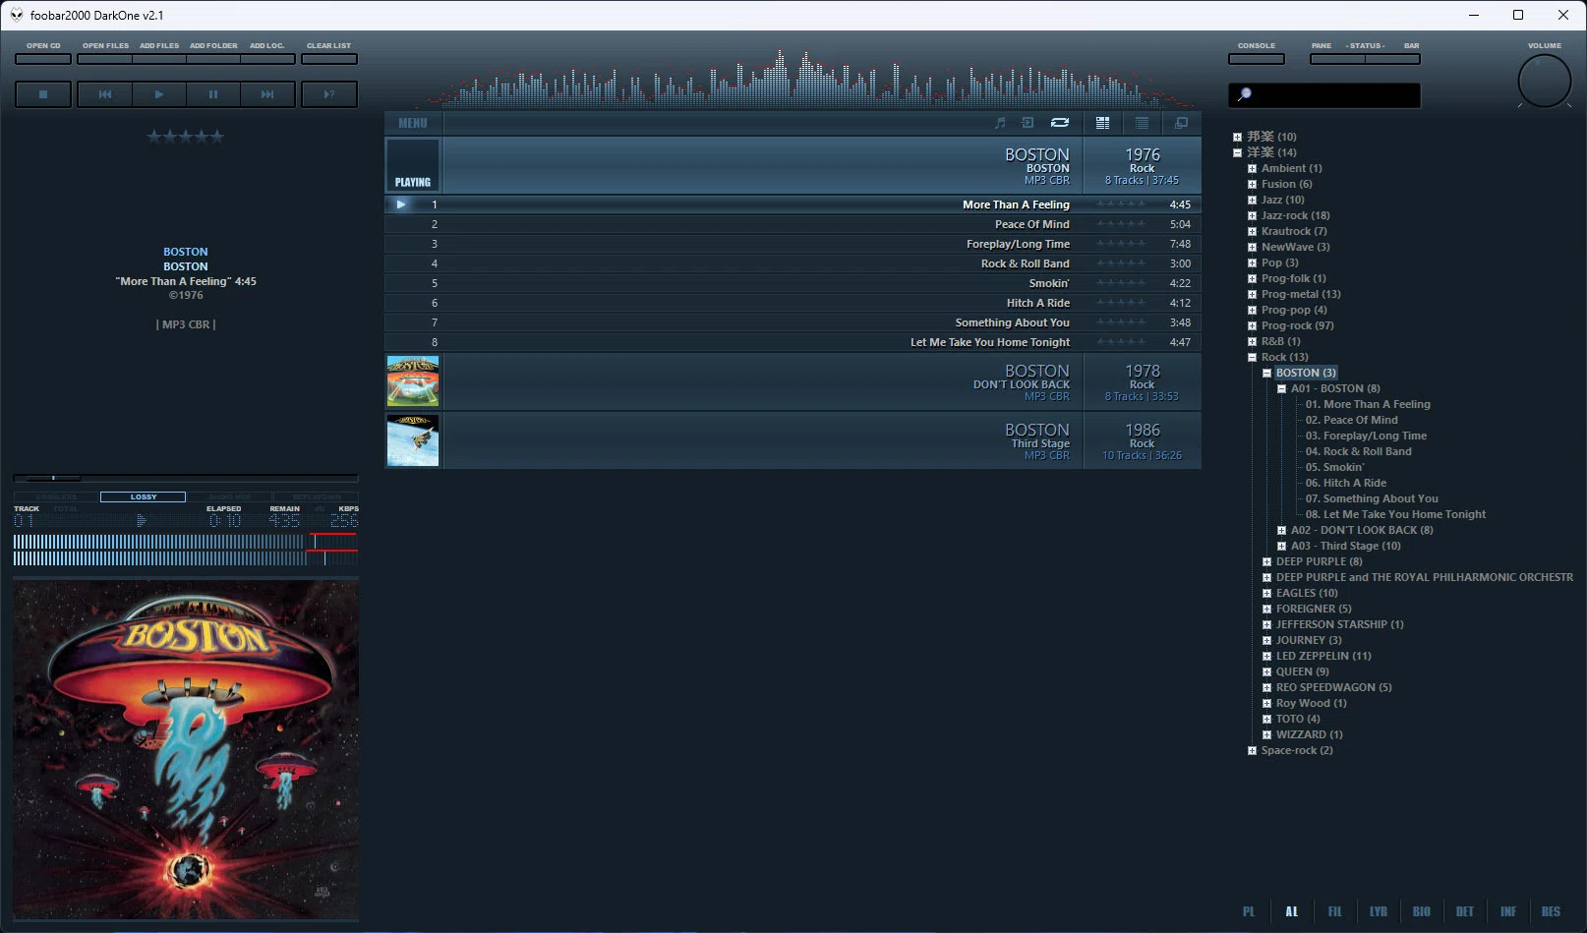This screenshot has width=1587, height=933.
Task: Expand the 邦楽 (10) tree node
Action: 1237,137
